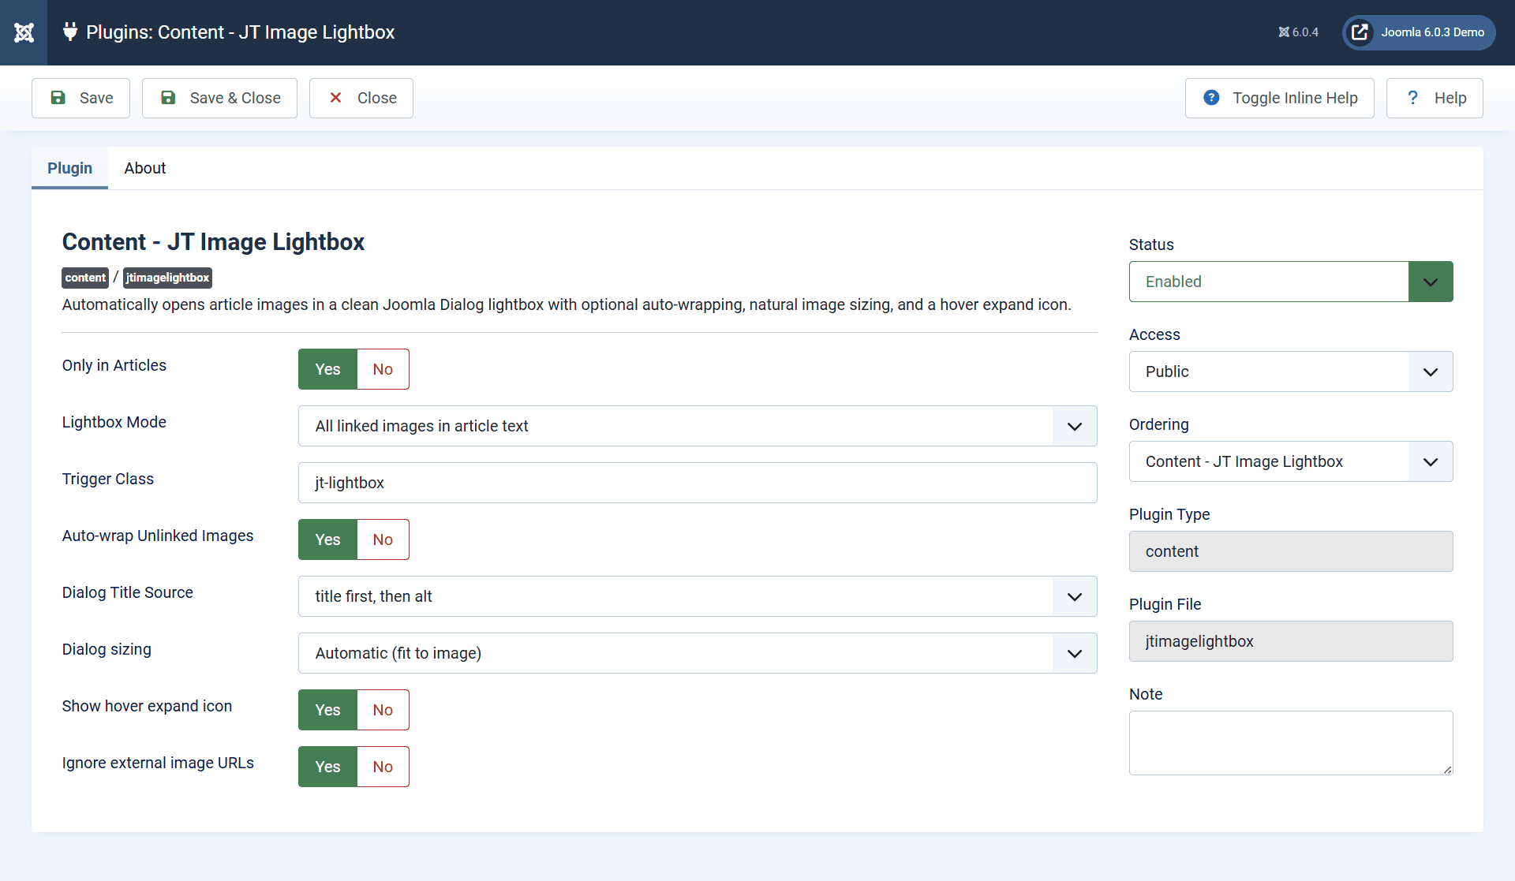Select the Plugin tab
This screenshot has height=881, width=1515.
69,168
